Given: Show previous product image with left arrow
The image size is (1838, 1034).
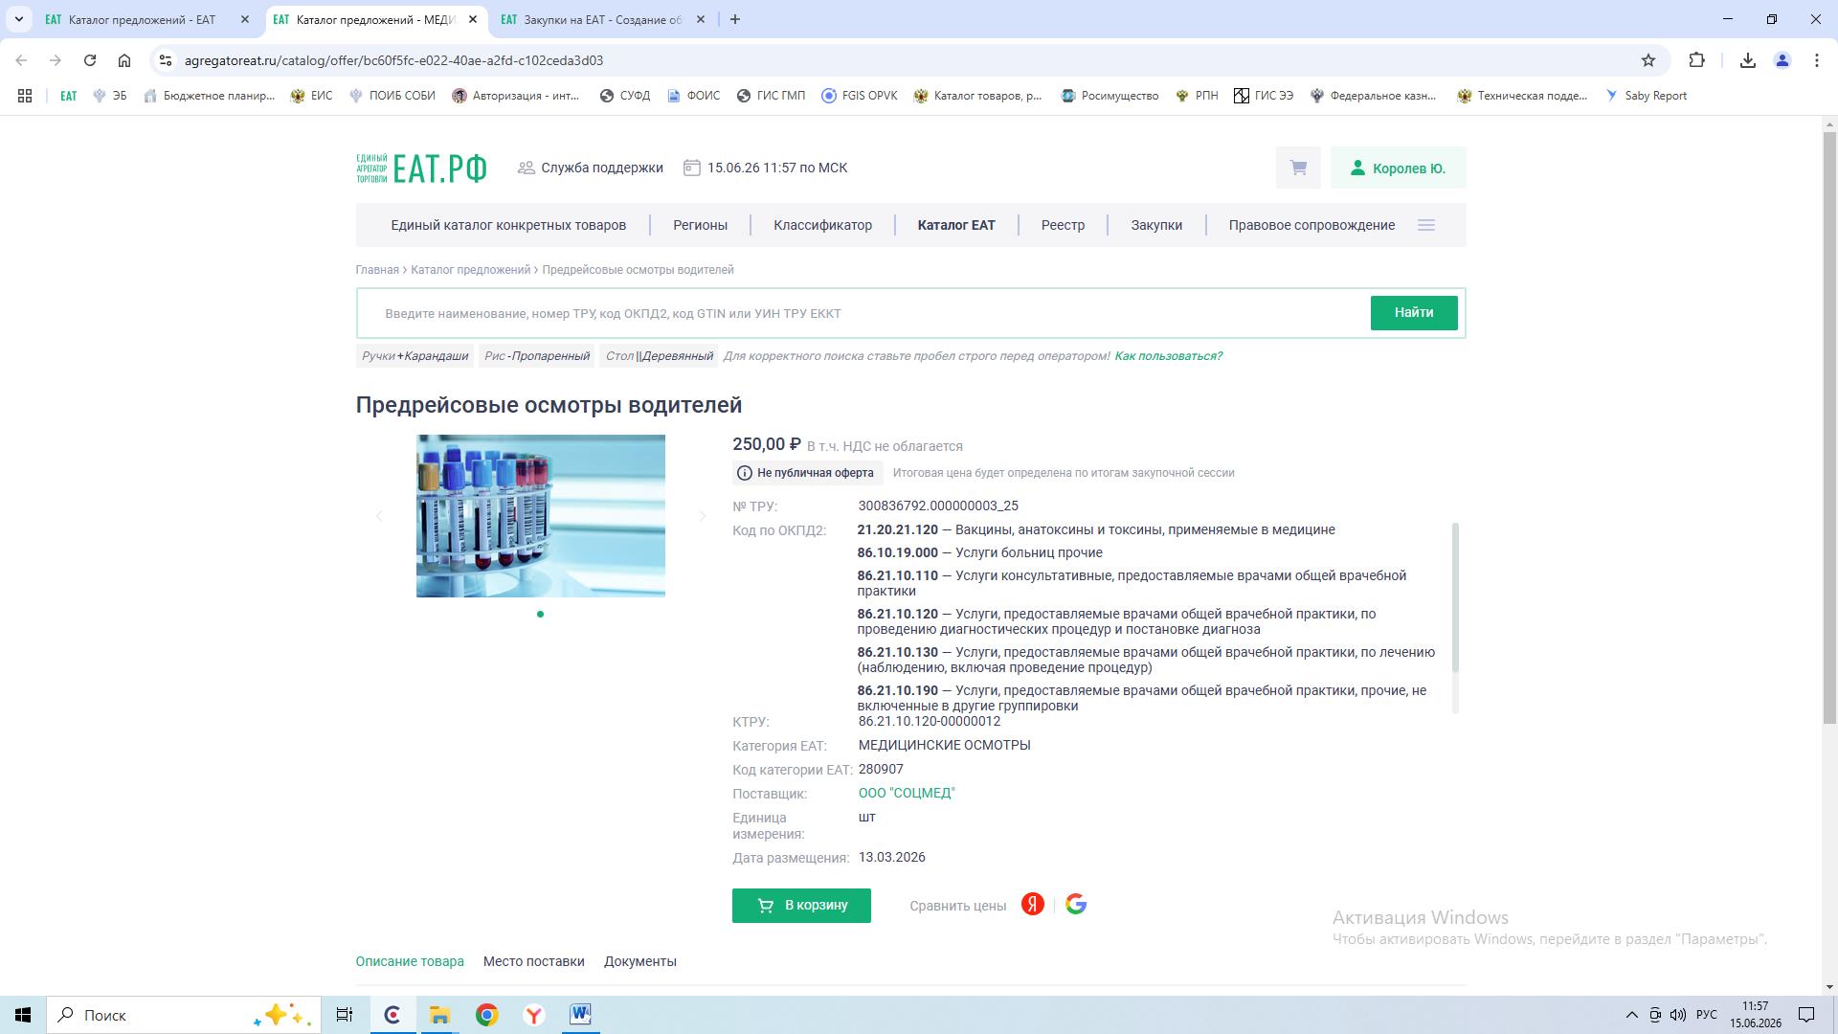Looking at the screenshot, I should tap(379, 516).
